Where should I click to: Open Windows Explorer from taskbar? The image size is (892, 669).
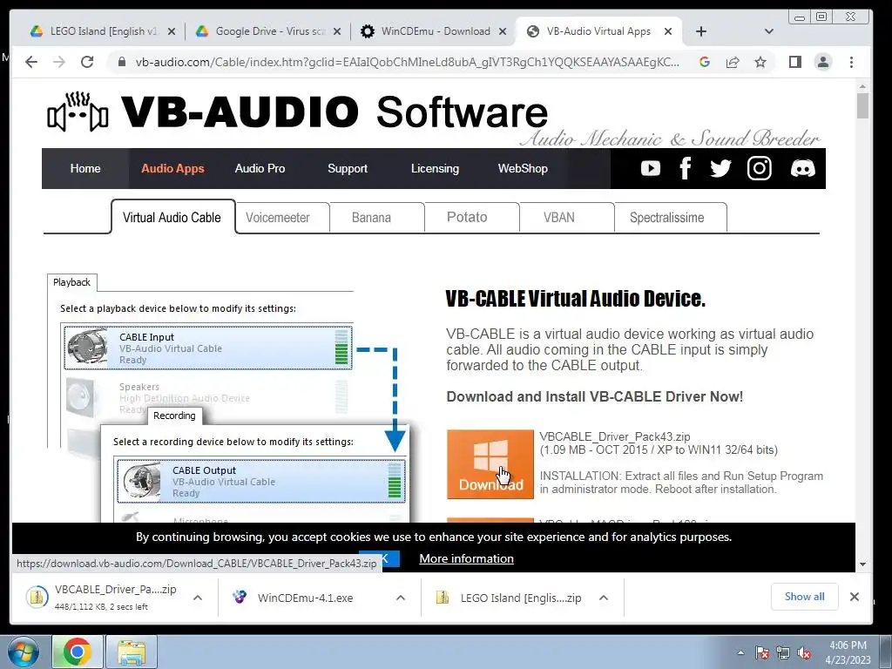(131, 652)
